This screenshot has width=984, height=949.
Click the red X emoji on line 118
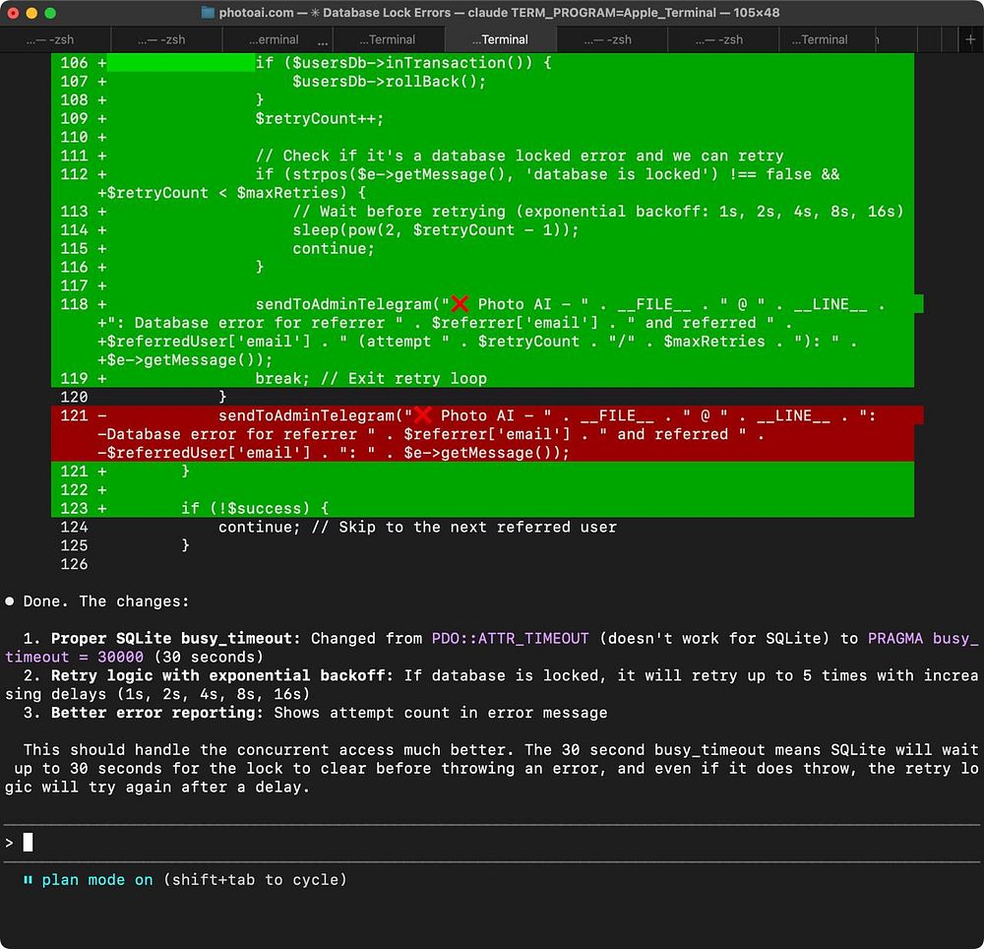click(x=460, y=304)
